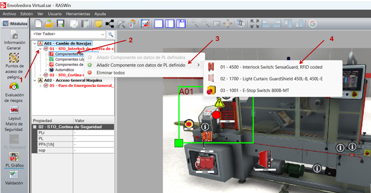The width and height of the screenshot is (371, 193).
Task: Click the Google icon in toolbar
Action: tap(312, 24)
